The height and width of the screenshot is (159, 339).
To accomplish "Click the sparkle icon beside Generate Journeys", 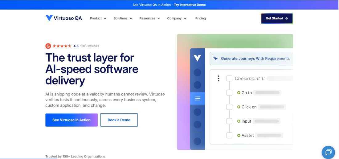I will (215, 58).
